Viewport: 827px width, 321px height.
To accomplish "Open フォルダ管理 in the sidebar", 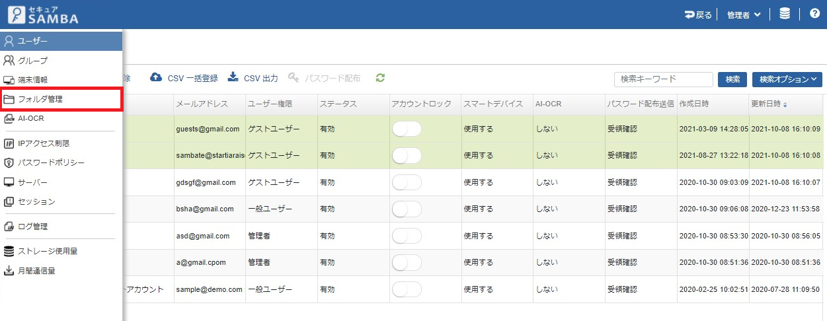I will (x=61, y=99).
